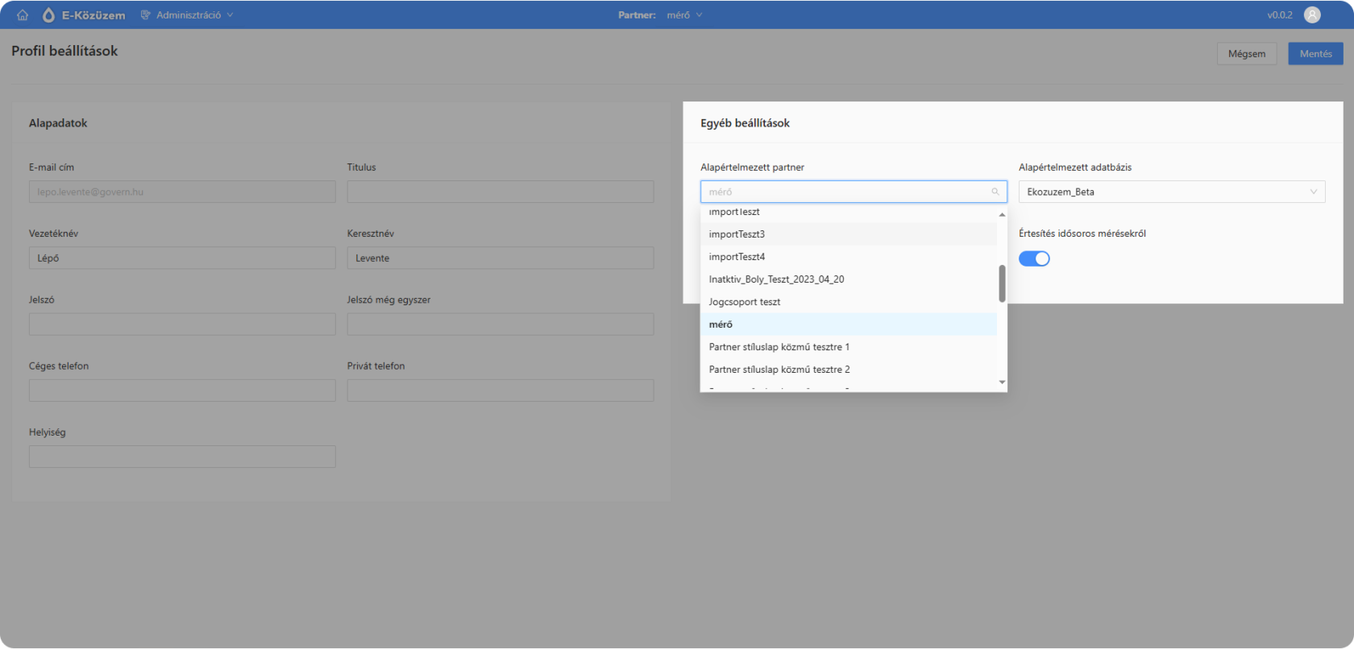Select the highlighted mérő option
This screenshot has width=1354, height=649.
[721, 324]
